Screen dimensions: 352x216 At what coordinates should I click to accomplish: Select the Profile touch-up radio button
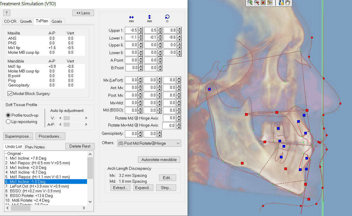8,115
